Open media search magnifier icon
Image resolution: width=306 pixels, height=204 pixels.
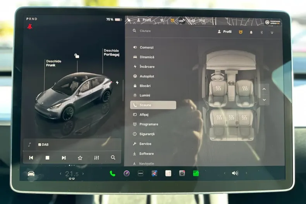coord(113,158)
